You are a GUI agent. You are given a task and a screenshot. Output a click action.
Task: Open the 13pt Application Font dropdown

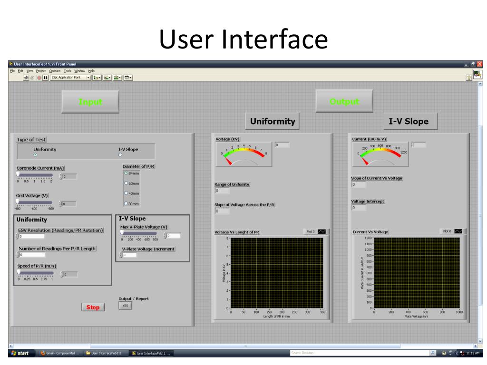tap(70, 77)
